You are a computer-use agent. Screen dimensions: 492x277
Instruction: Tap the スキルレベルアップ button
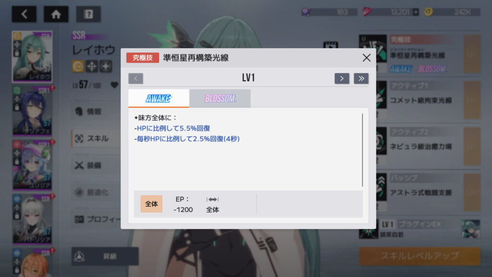(x=419, y=256)
